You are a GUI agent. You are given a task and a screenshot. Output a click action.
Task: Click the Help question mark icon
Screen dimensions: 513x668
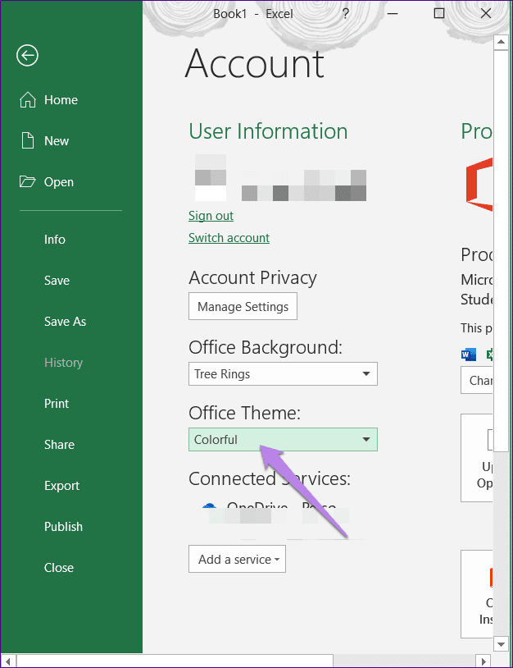[345, 14]
